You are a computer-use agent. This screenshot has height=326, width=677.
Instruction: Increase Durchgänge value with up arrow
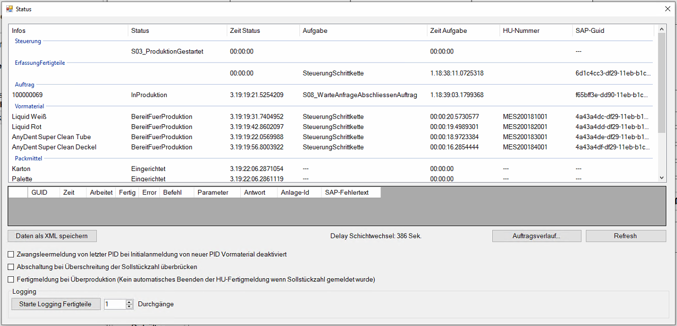129,302
